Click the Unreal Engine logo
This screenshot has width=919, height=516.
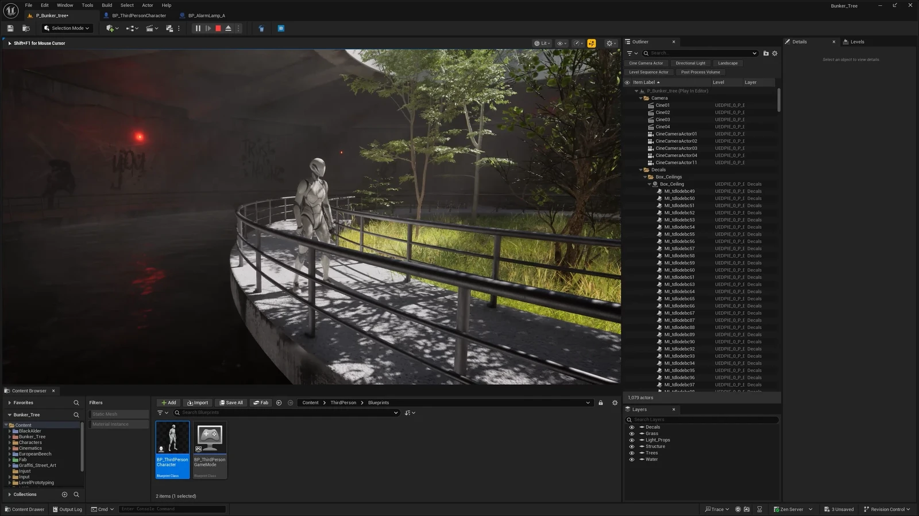click(11, 10)
